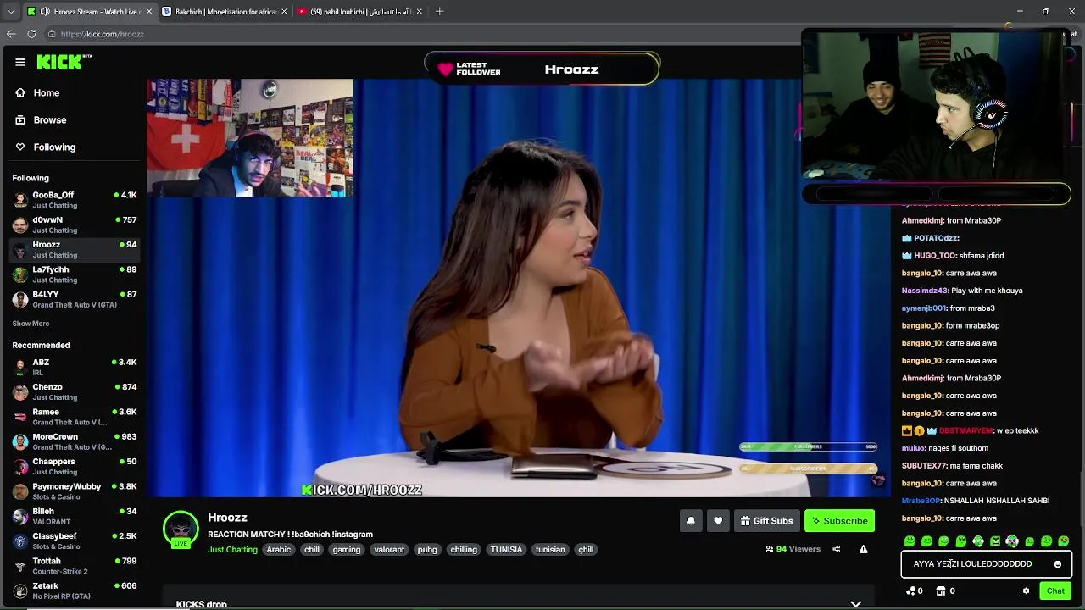
Task: Insert angry square green emote
Action: [995, 541]
